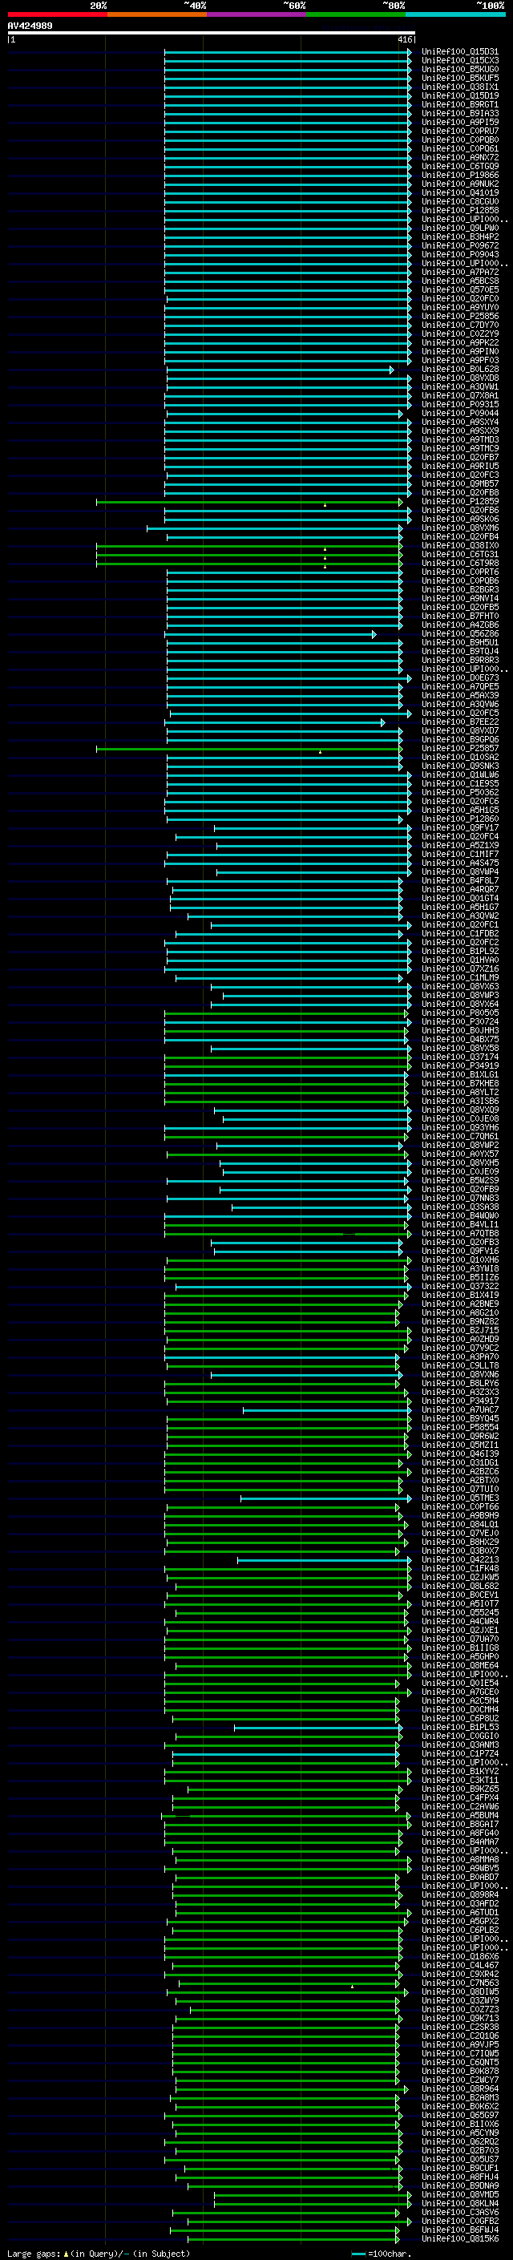Click the orange ~40% identity legend segment
The height and width of the screenshot is (2260, 513).
pos(157,14)
